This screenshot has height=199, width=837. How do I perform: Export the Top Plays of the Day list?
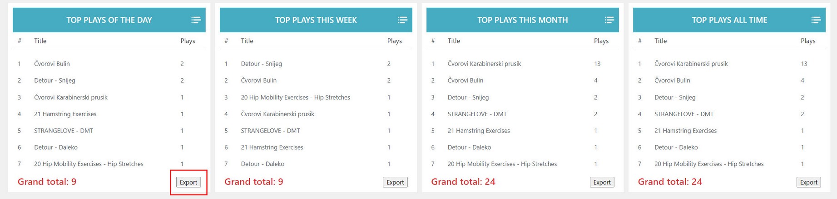coord(188,182)
